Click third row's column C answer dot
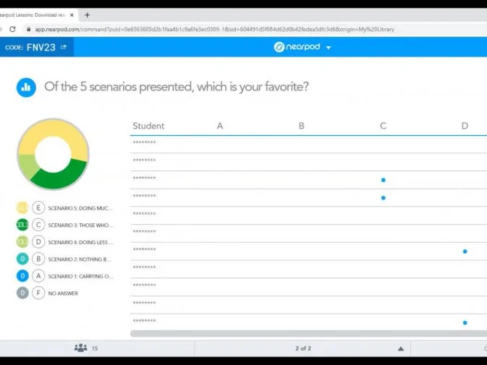This screenshot has width=487, height=365. pyautogui.click(x=384, y=180)
